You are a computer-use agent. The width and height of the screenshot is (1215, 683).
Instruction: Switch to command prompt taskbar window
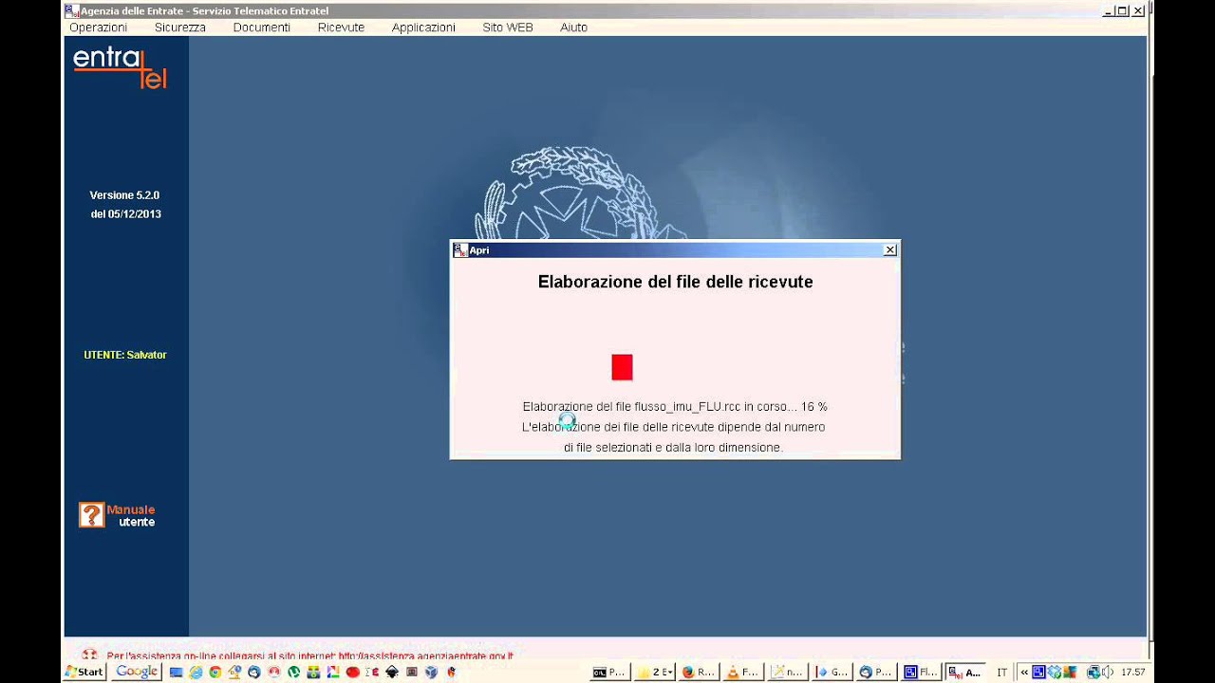point(609,672)
